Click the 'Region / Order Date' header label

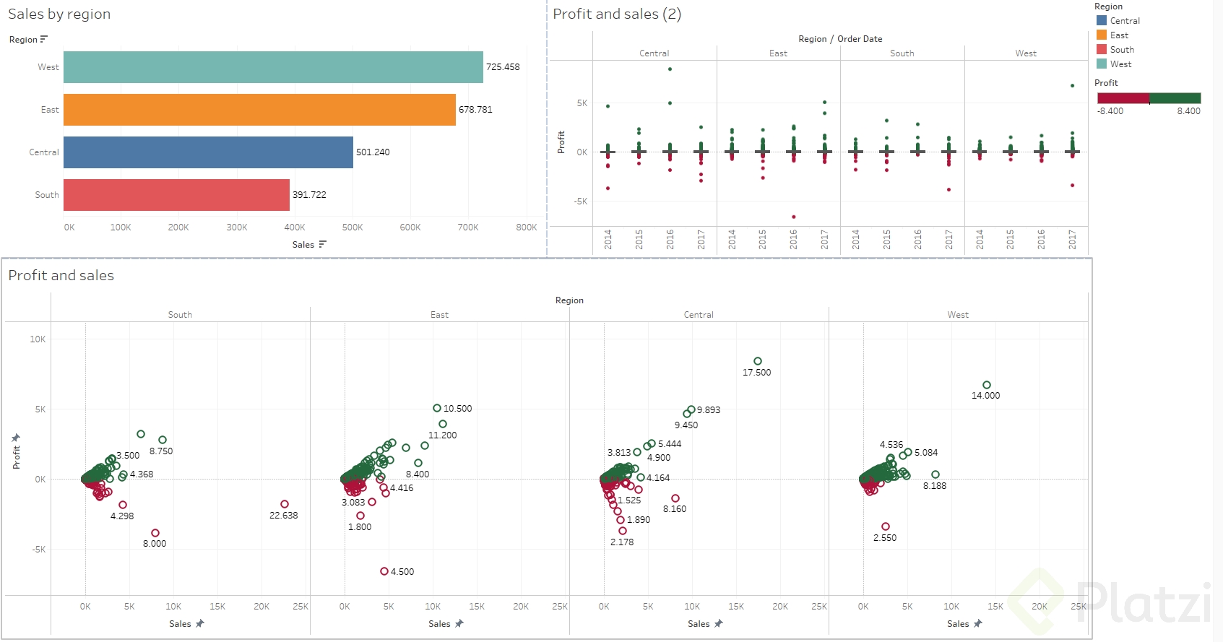[x=840, y=39]
